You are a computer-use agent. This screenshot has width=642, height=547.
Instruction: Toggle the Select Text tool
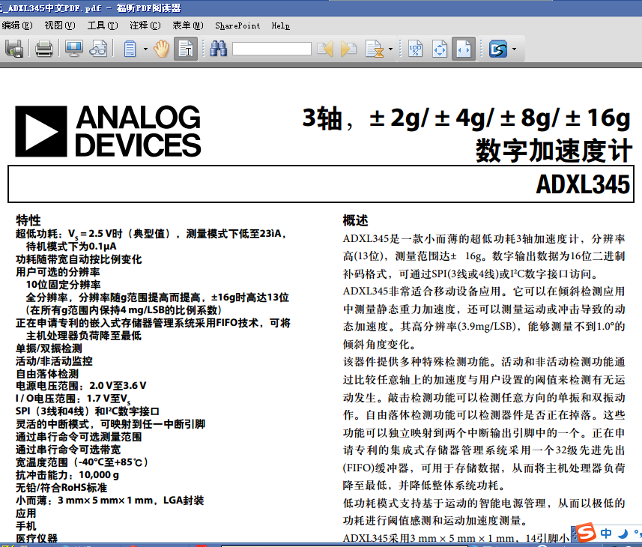coord(186,49)
